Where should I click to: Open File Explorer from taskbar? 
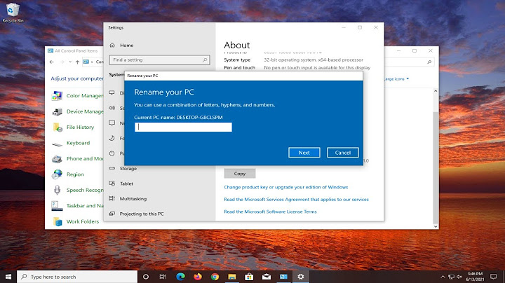click(232, 277)
